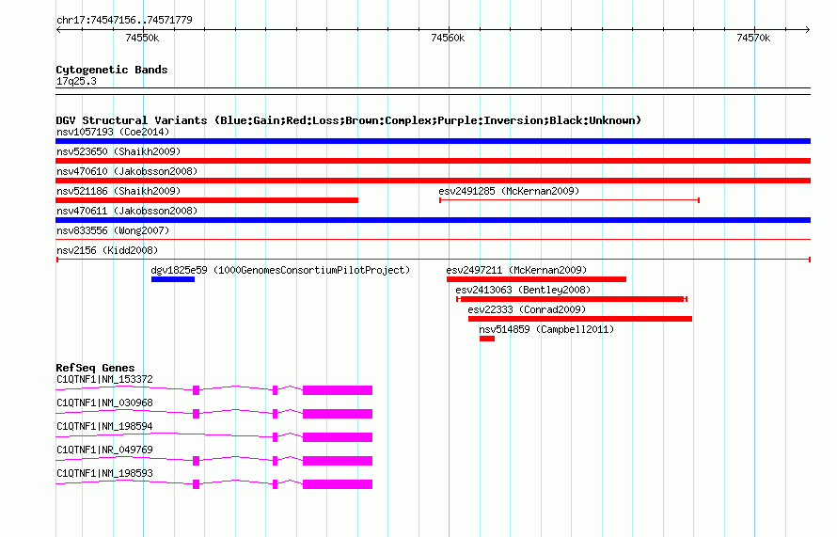Click the C1QTNF1|NR_049769 transcript label

[104, 450]
